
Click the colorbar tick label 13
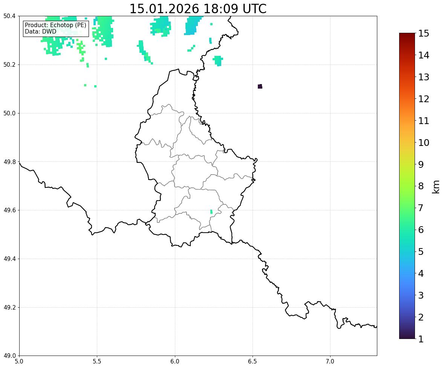pos(423,77)
